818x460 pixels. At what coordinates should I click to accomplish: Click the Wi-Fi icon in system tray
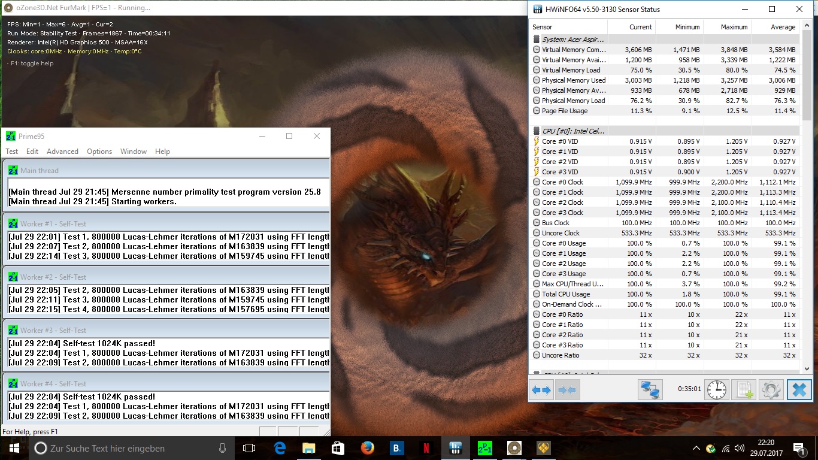pos(726,448)
